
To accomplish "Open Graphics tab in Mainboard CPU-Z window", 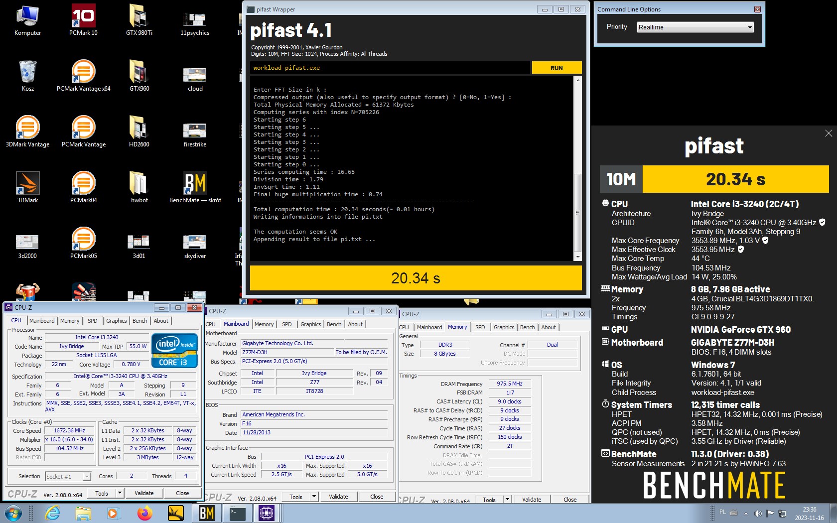I will 311,324.
